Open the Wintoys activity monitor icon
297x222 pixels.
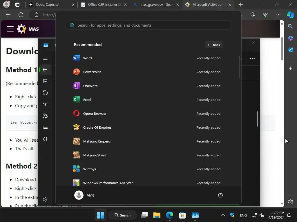point(45,81)
